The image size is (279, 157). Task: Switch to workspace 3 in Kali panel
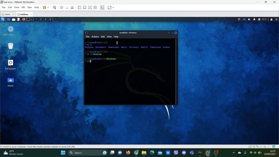tap(45, 19)
